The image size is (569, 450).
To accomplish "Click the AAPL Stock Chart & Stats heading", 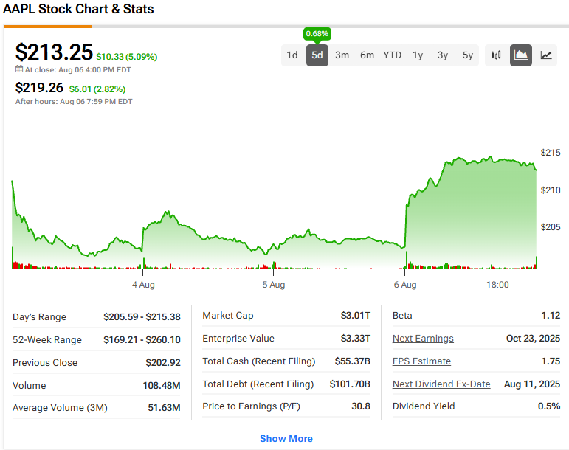I will [x=78, y=9].
